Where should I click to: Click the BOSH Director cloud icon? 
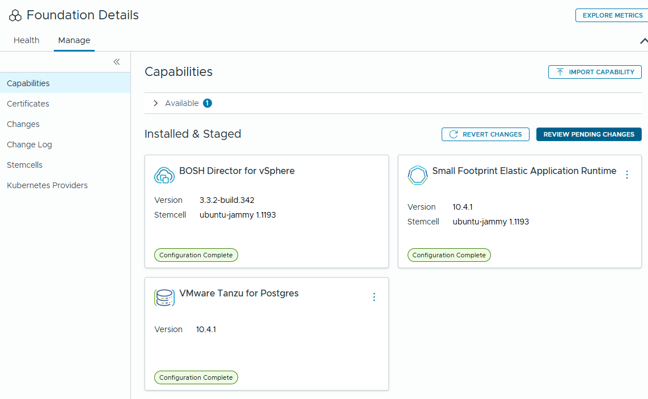(164, 175)
